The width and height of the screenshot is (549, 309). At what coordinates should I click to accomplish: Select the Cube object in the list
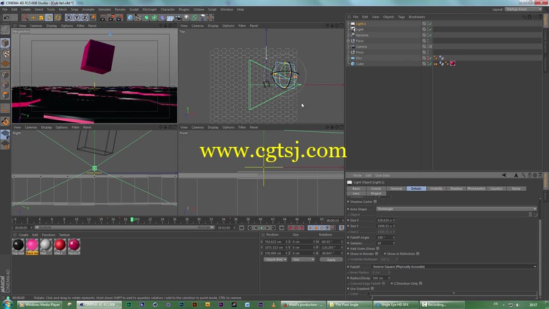pyautogui.click(x=360, y=64)
